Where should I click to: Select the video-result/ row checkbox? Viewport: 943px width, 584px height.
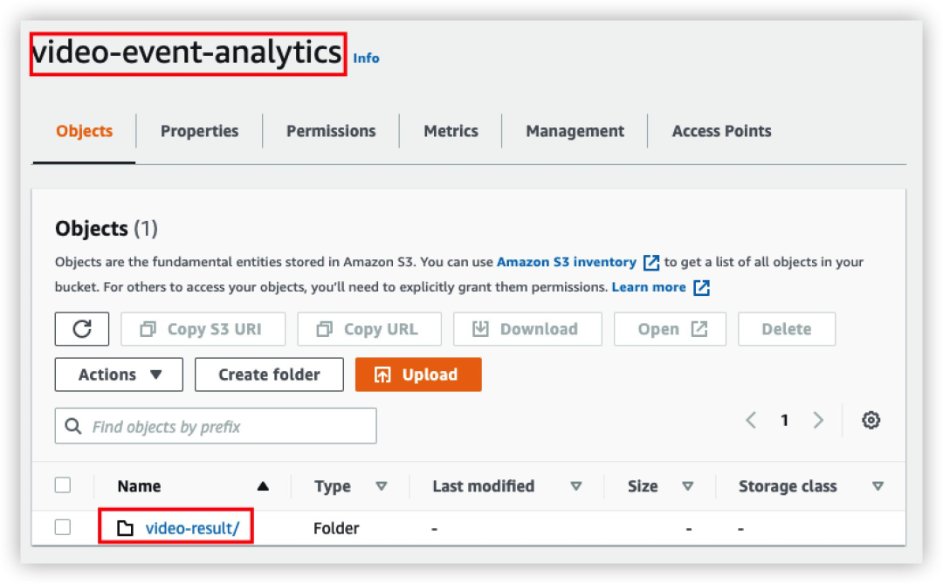[x=63, y=527]
